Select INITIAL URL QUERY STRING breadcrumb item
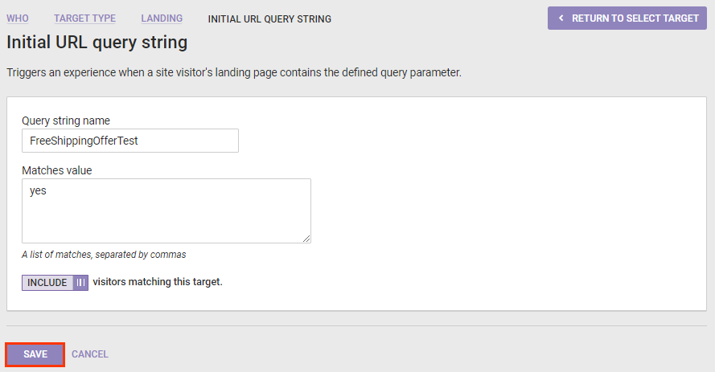Image resolution: width=715 pixels, height=372 pixels. (269, 18)
